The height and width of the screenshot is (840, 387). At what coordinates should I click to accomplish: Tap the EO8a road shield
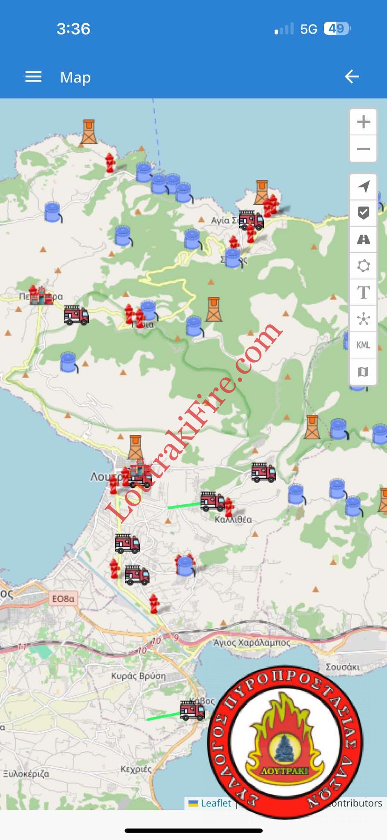coord(63,599)
